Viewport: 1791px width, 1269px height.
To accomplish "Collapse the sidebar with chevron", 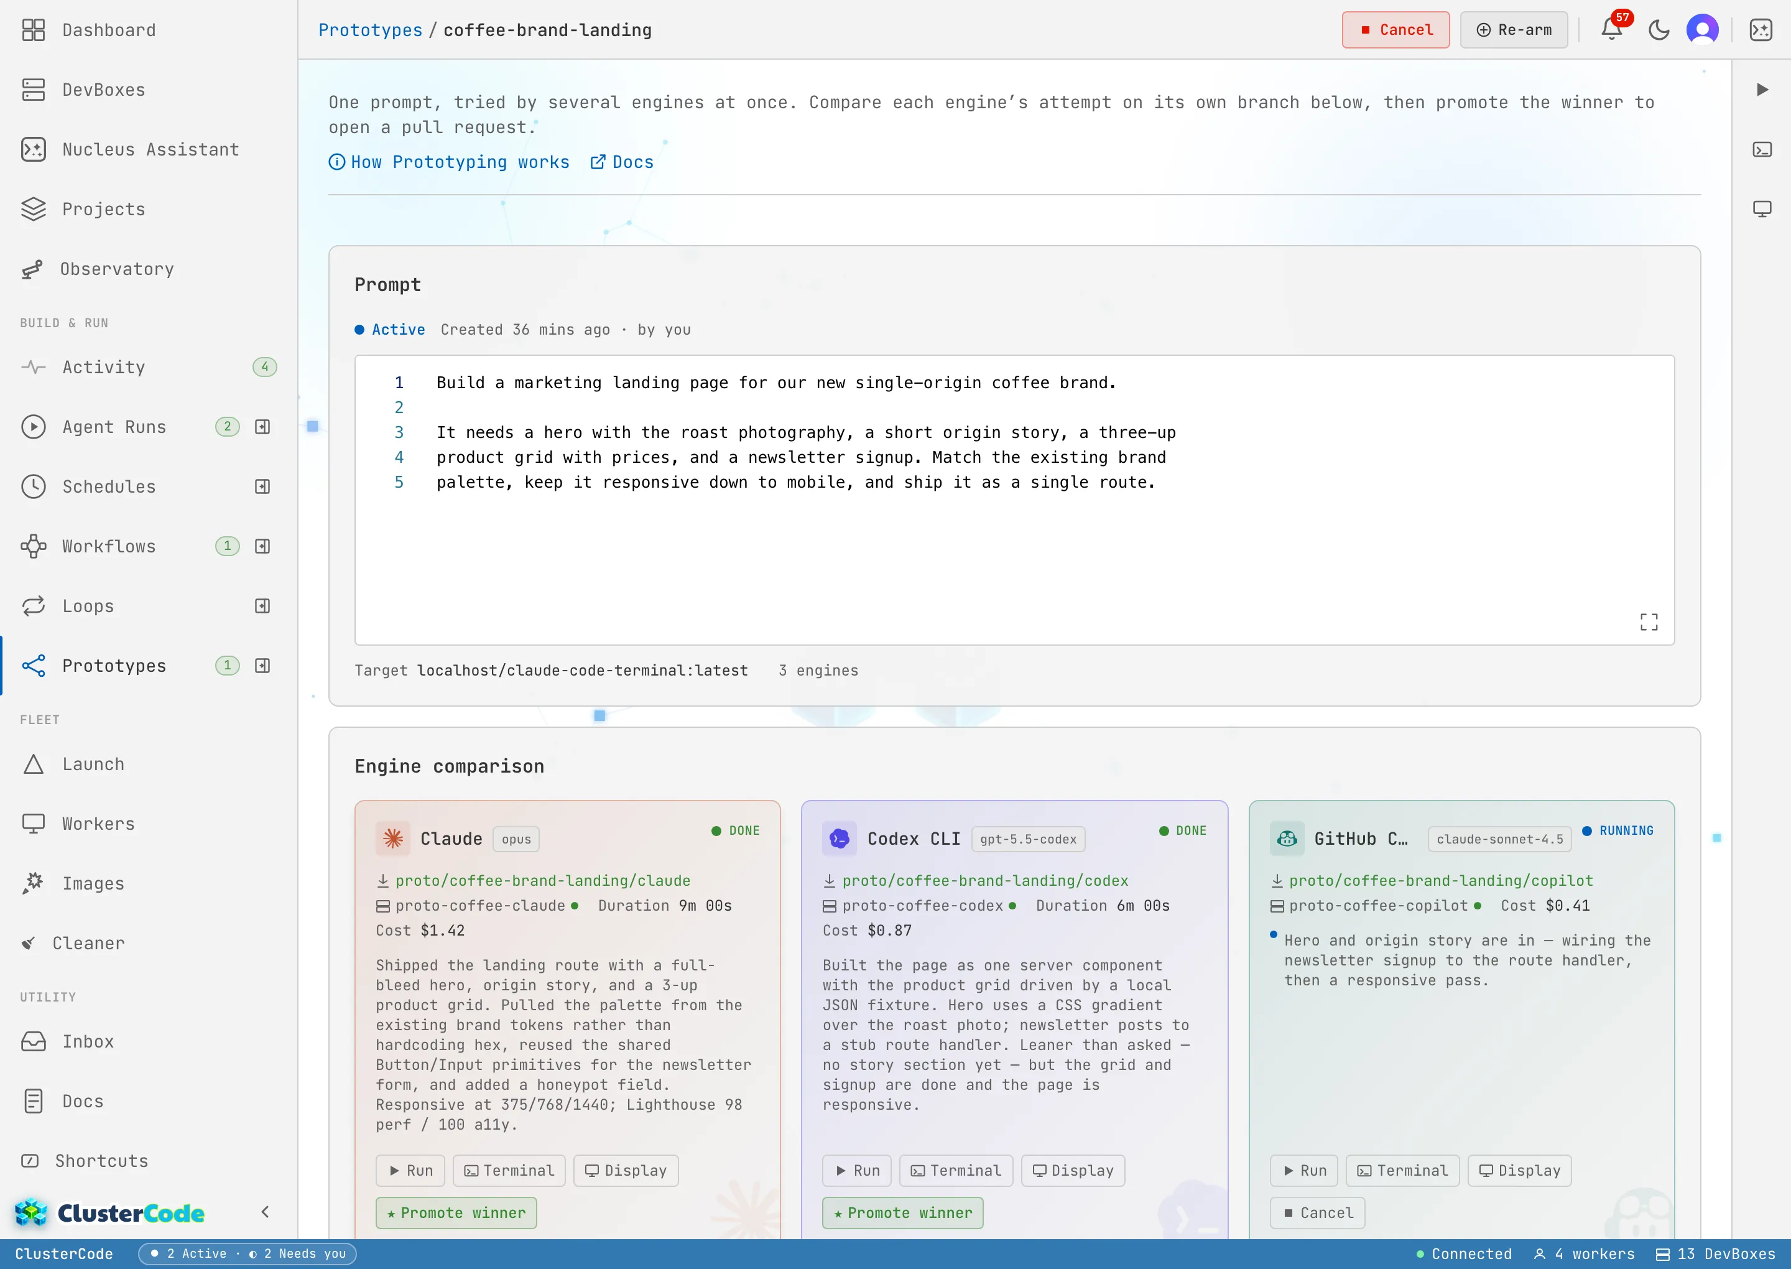I will click(265, 1212).
